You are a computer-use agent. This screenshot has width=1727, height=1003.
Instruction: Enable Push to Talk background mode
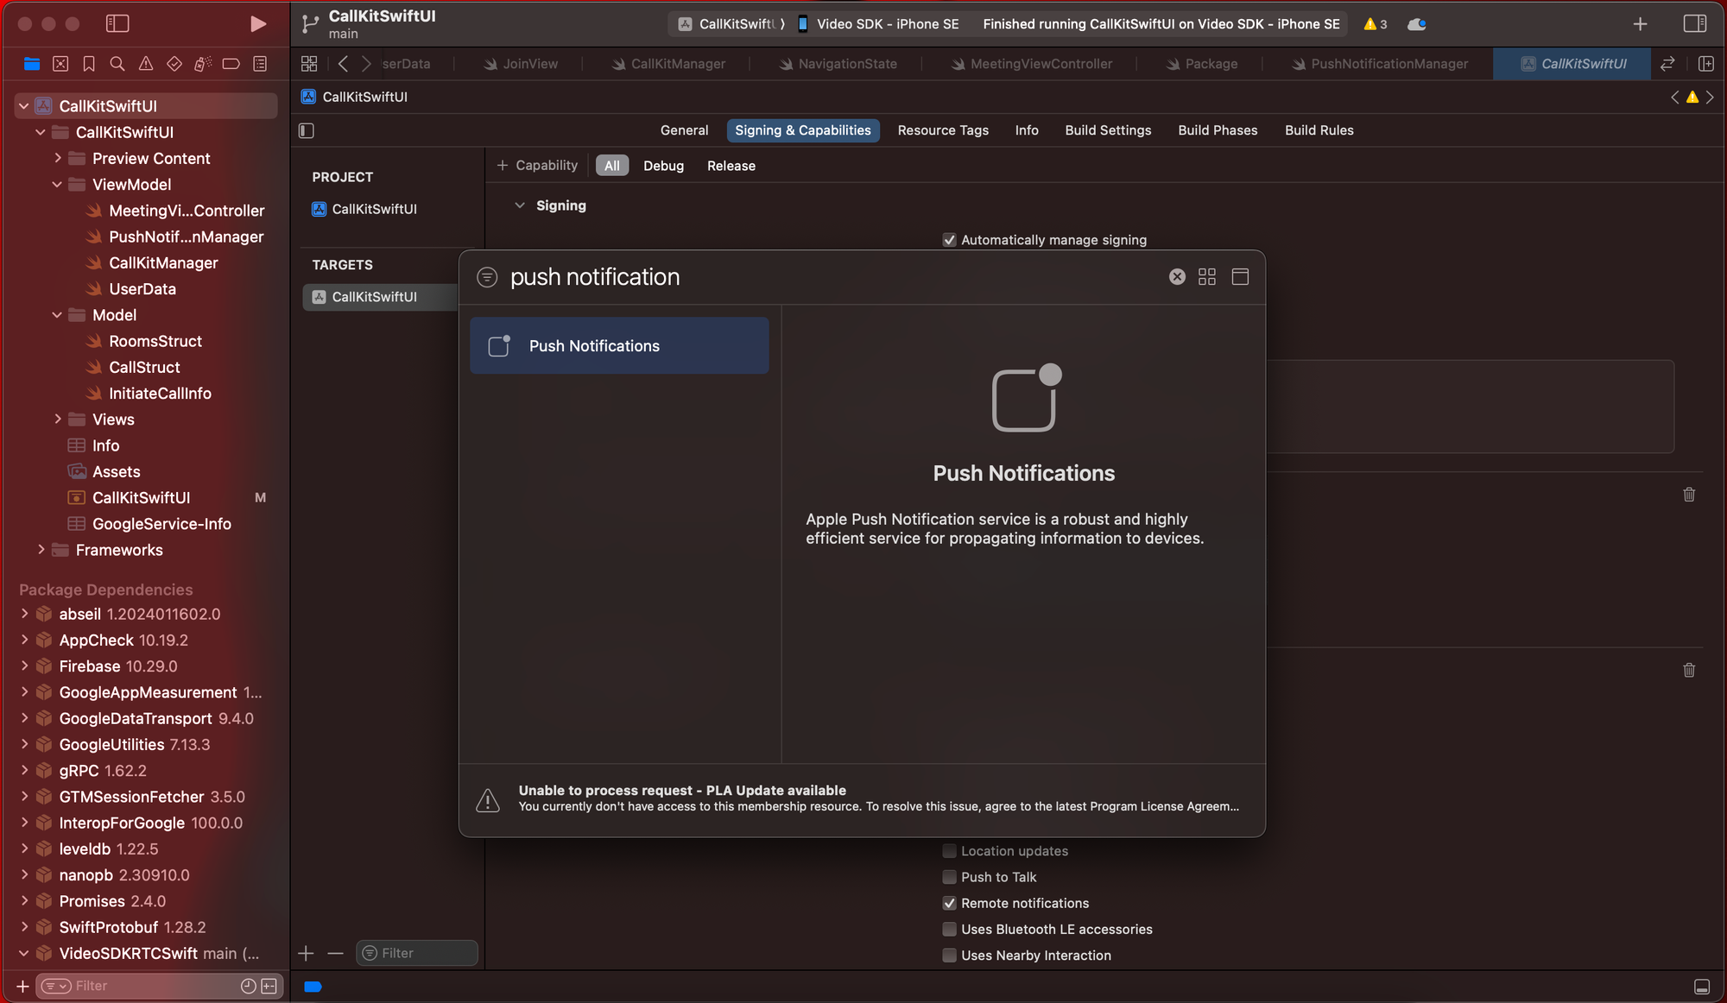point(949,877)
